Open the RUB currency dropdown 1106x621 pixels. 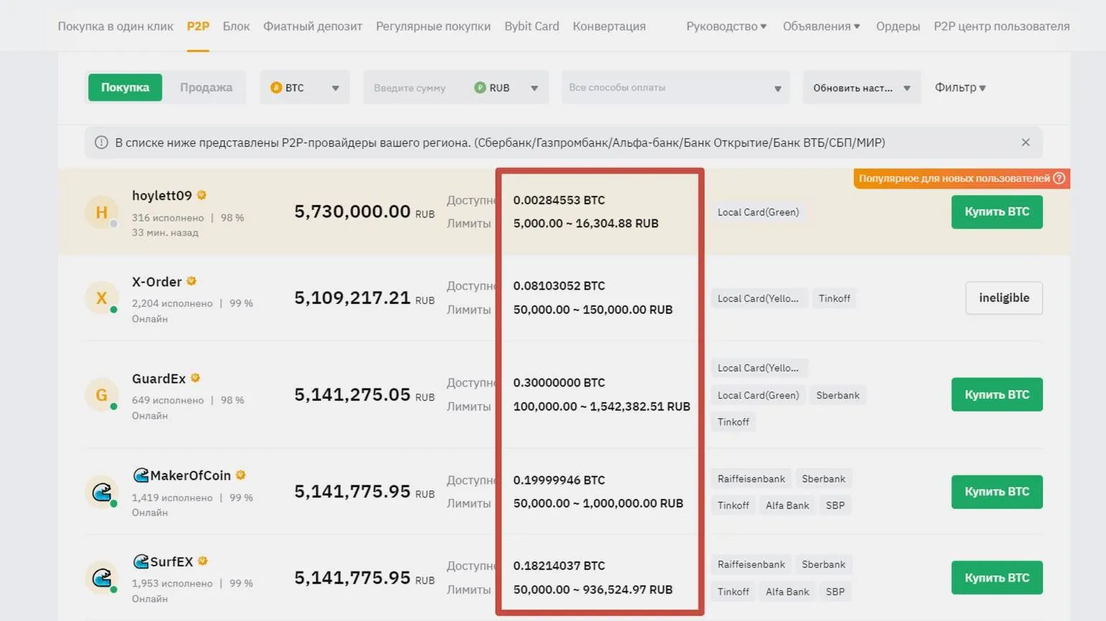click(x=506, y=87)
